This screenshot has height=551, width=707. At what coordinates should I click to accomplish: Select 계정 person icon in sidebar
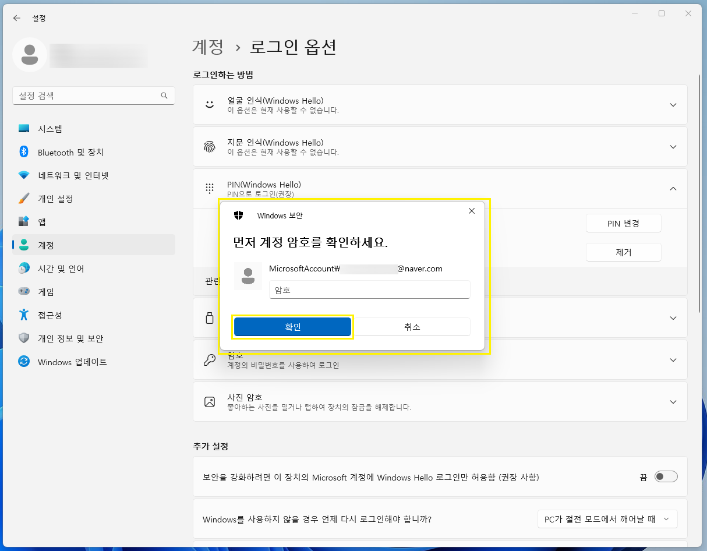pos(24,245)
